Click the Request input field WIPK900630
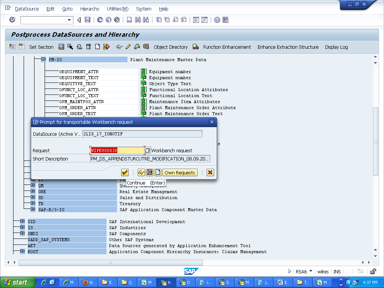Viewport: 384px width, 288px height. [117, 150]
